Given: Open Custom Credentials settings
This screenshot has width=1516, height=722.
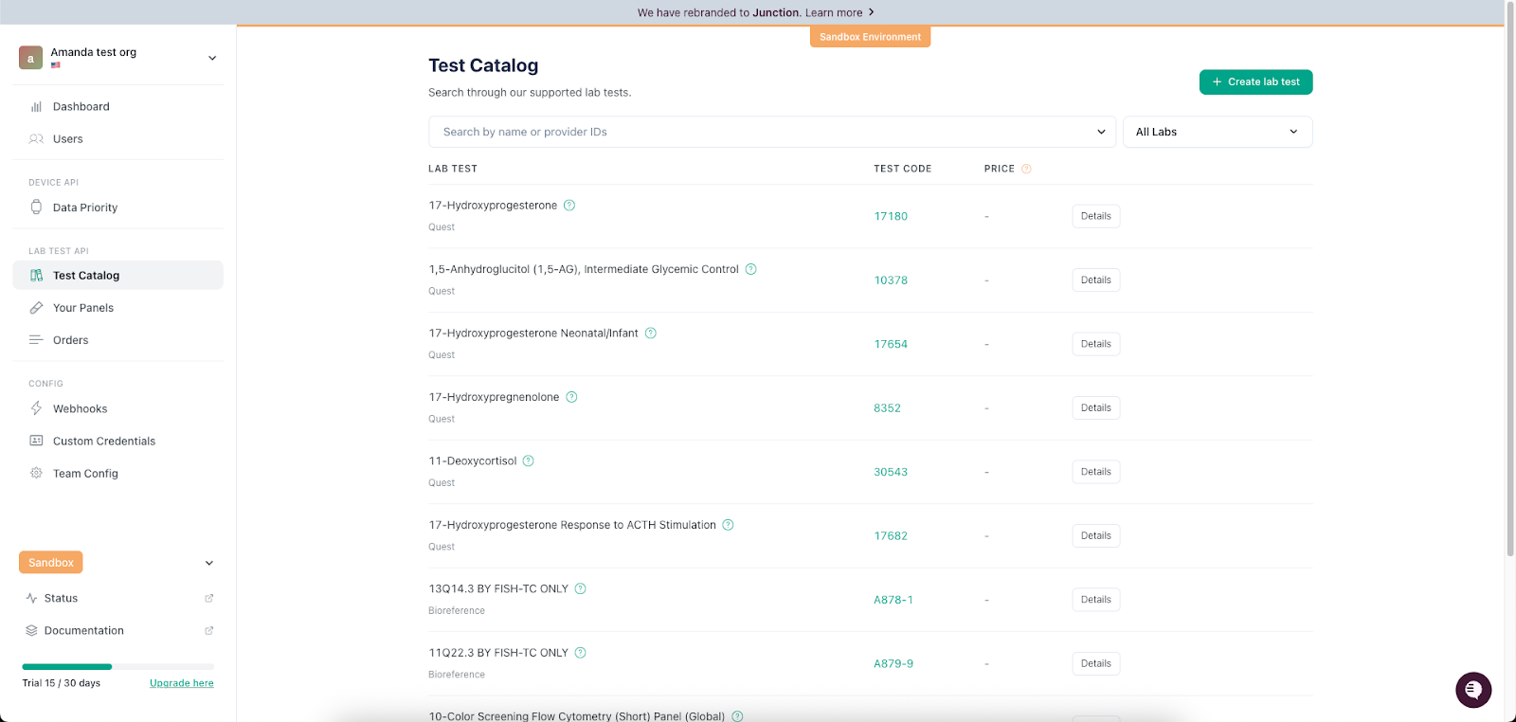Looking at the screenshot, I should coord(118,441).
